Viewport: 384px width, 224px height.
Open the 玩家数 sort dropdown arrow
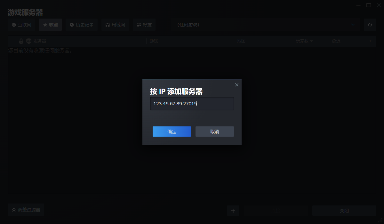[312, 41]
